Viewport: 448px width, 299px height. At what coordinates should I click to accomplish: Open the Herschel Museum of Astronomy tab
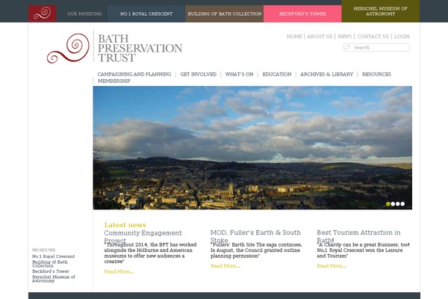(381, 11)
